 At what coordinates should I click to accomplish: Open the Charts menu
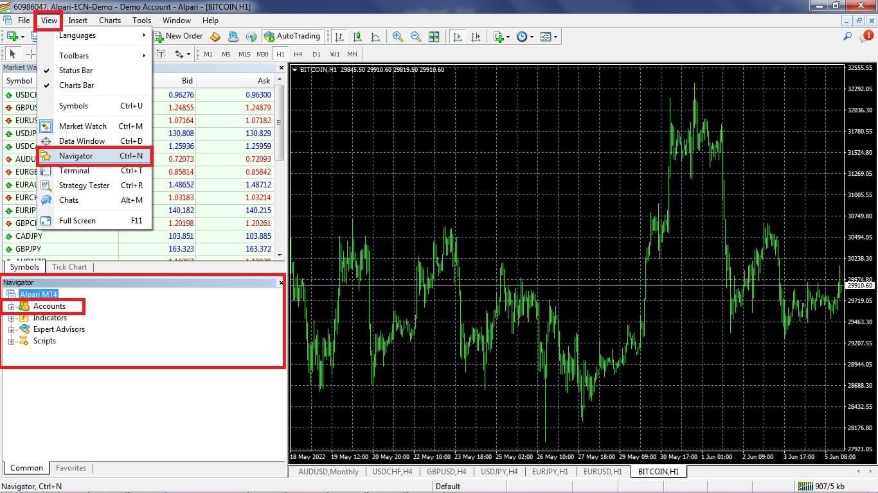(110, 21)
